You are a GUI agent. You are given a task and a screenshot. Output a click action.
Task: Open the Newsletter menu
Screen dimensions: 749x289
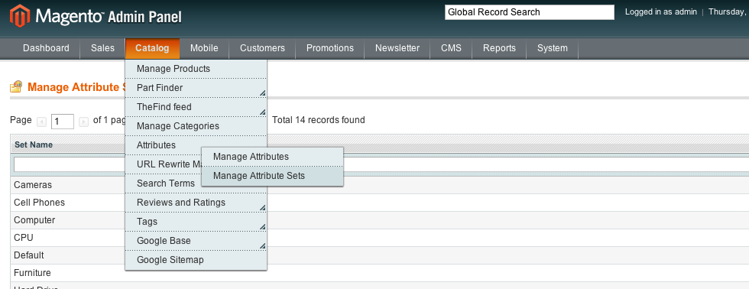click(397, 48)
